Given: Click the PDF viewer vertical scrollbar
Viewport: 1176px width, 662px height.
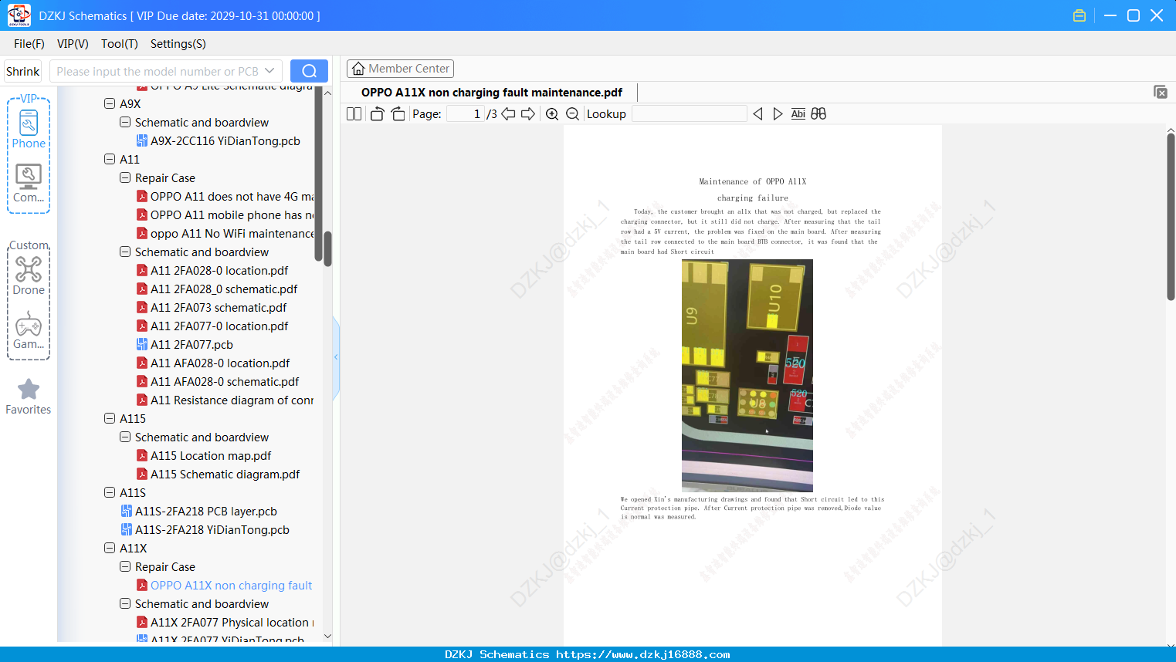Looking at the screenshot, I should click(1171, 217).
